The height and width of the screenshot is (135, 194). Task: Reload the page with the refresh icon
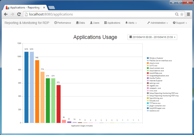tap(19, 14)
